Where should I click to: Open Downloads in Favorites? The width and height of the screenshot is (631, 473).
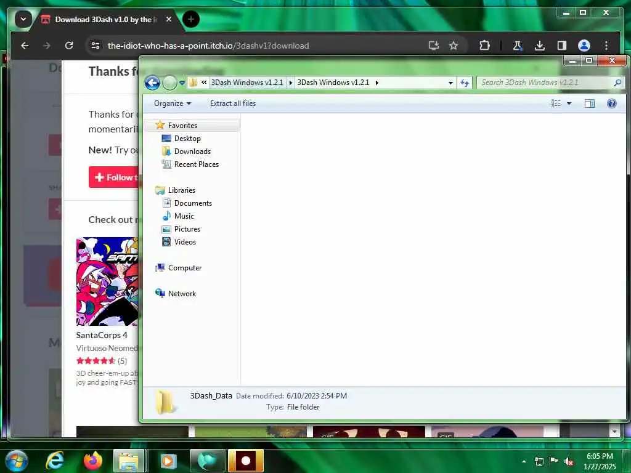(192, 152)
